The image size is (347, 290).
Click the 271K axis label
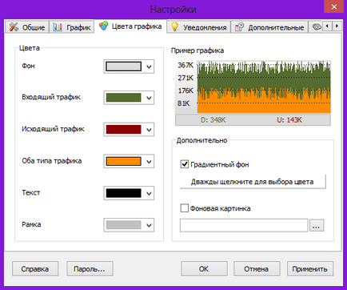point(185,78)
